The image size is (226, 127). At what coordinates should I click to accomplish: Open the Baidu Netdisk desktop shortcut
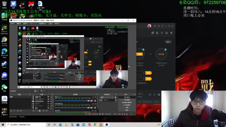tap(4, 100)
